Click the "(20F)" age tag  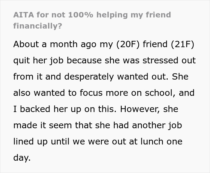click(x=124, y=44)
